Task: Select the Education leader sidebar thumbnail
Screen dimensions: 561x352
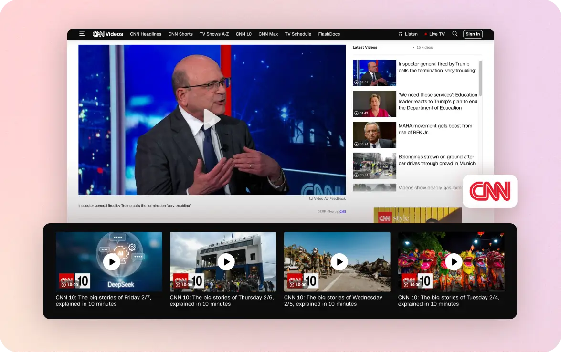Action: click(374, 104)
